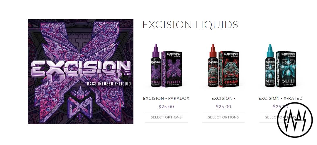
Task: Select options for the red Cream liquid
Action: click(223, 117)
